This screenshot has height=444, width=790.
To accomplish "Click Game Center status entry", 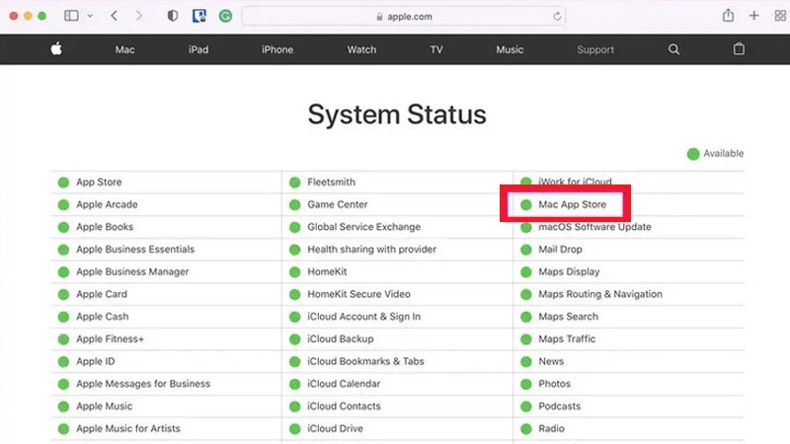I will tap(338, 204).
